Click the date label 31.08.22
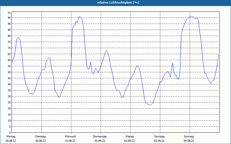The width and height of the screenshot is (231, 144). [x=70, y=141]
